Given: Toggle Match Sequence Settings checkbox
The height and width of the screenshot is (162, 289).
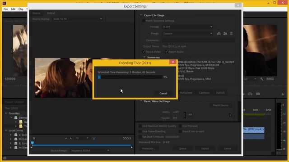Looking at the screenshot, I should click(144, 21).
